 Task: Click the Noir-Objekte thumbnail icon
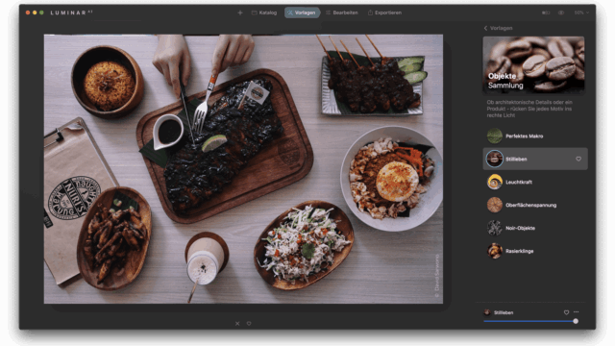tap(495, 228)
